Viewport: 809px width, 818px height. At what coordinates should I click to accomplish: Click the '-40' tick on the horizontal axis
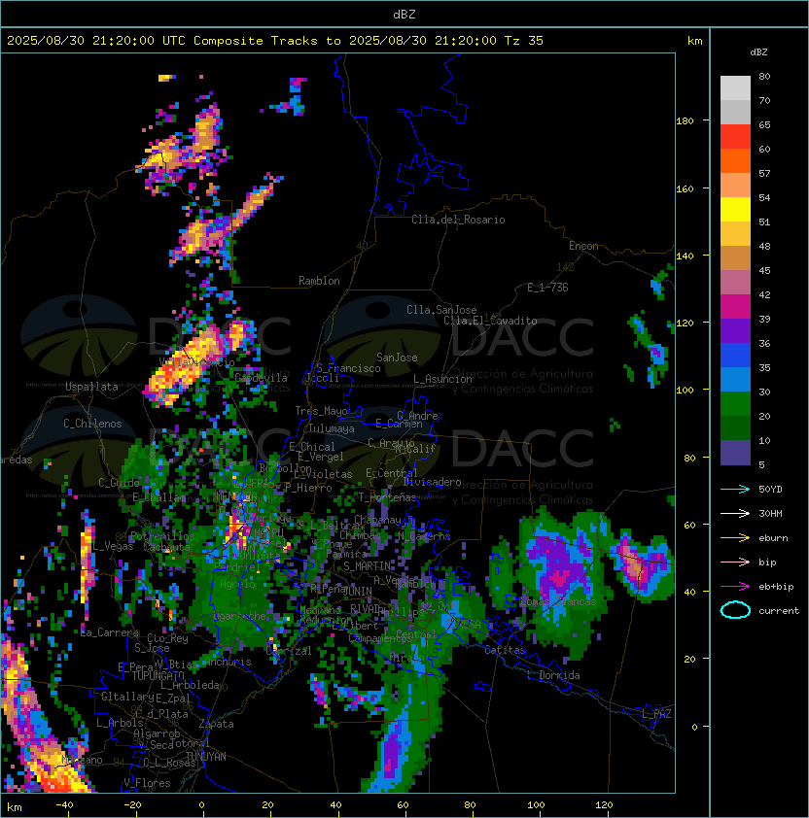(64, 805)
